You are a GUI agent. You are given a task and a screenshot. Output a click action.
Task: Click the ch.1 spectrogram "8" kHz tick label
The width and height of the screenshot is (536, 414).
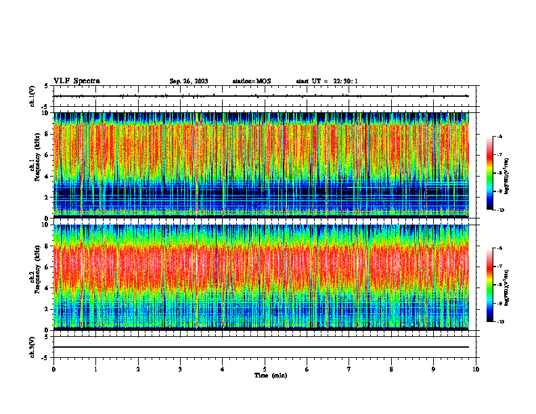coord(47,134)
